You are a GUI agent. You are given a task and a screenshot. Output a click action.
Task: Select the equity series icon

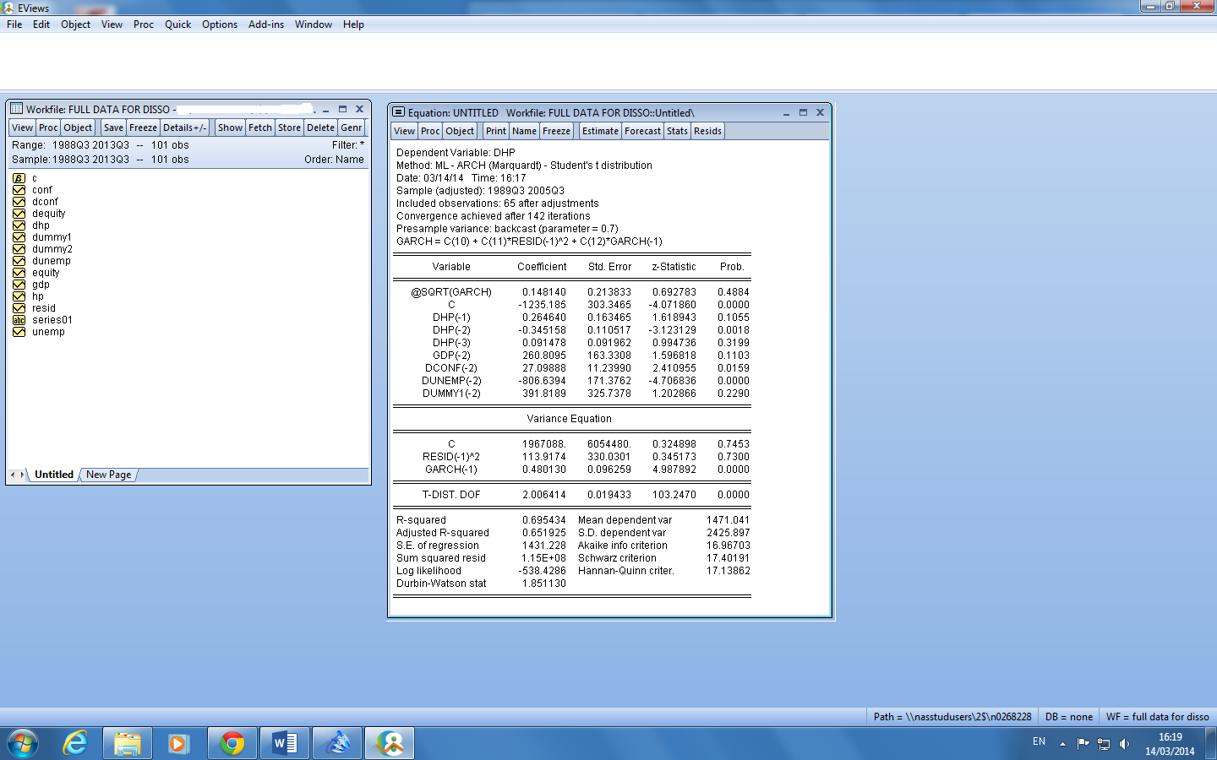tap(19, 273)
